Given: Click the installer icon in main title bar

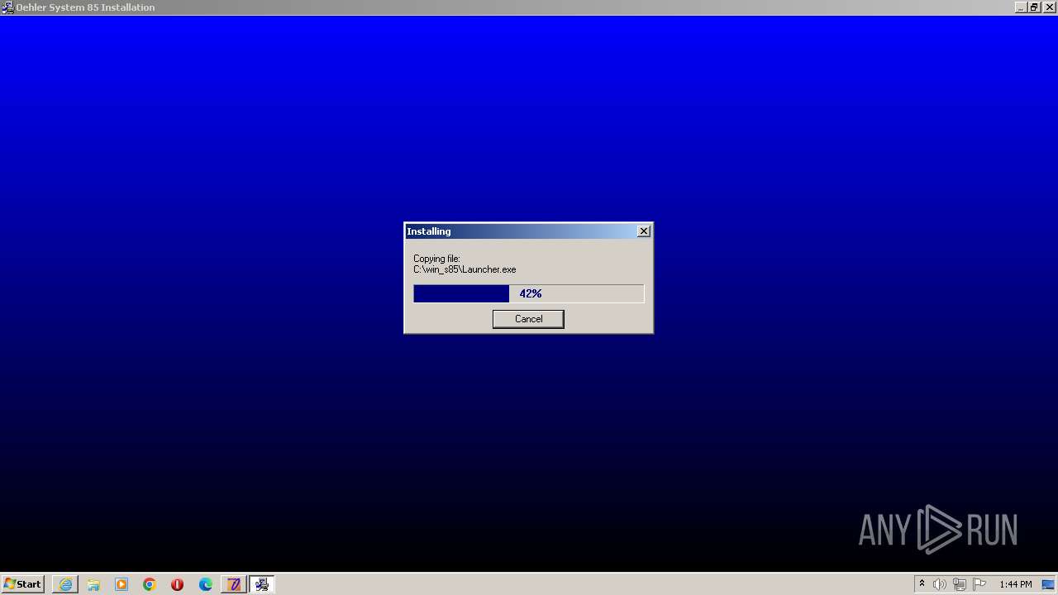Looking at the screenshot, I should [7, 7].
